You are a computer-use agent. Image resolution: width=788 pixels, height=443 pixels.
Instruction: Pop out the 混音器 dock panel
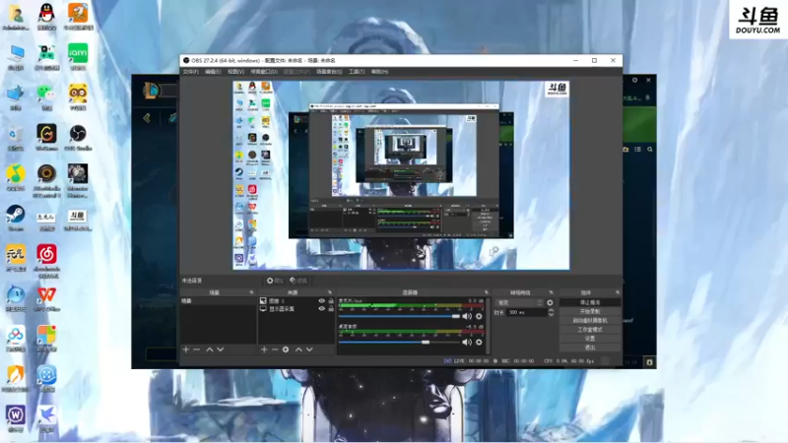(486, 292)
